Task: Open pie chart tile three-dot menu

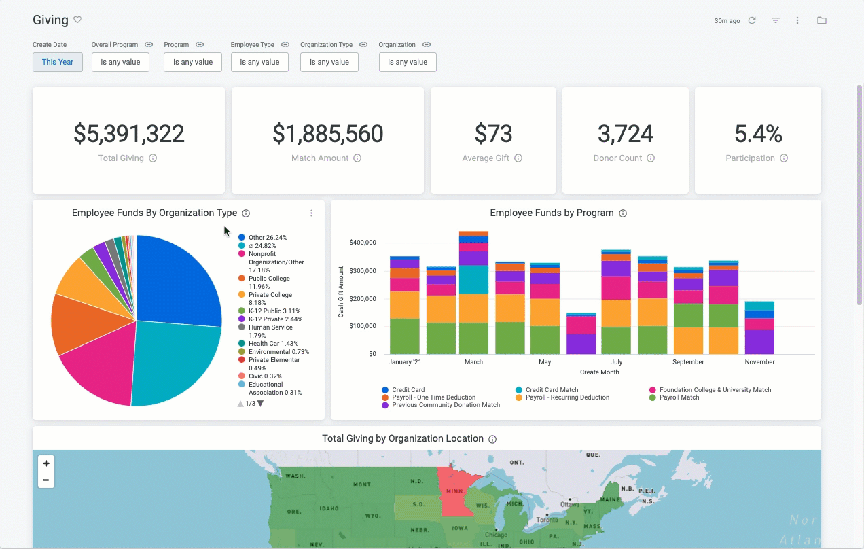Action: 312,213
